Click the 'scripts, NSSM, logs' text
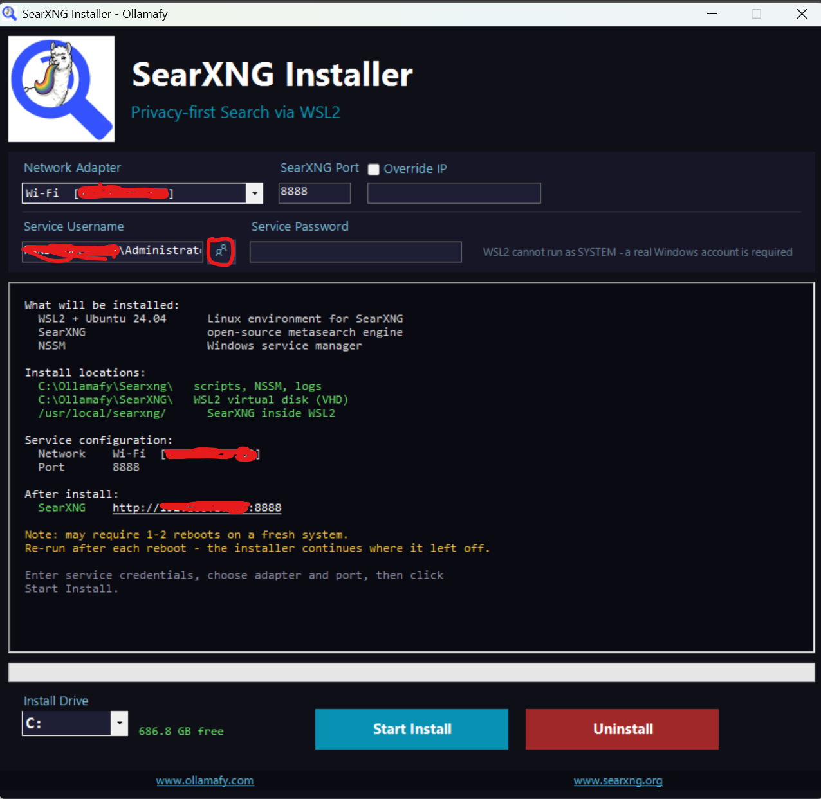The height and width of the screenshot is (799, 821). [257, 386]
